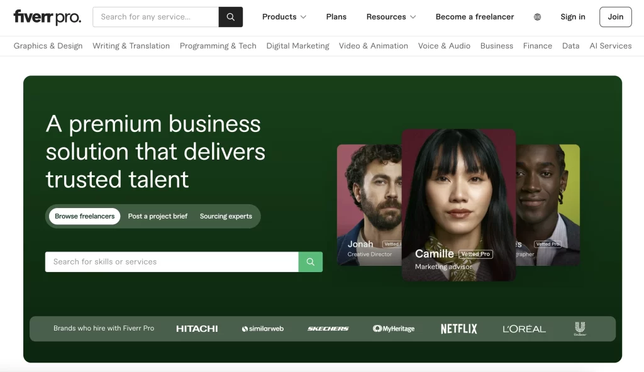The width and height of the screenshot is (644, 372).
Task: Click the Sign in link
Action: click(x=573, y=17)
